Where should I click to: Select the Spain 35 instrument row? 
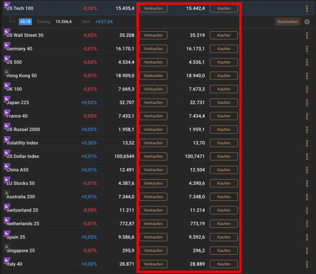53,237
